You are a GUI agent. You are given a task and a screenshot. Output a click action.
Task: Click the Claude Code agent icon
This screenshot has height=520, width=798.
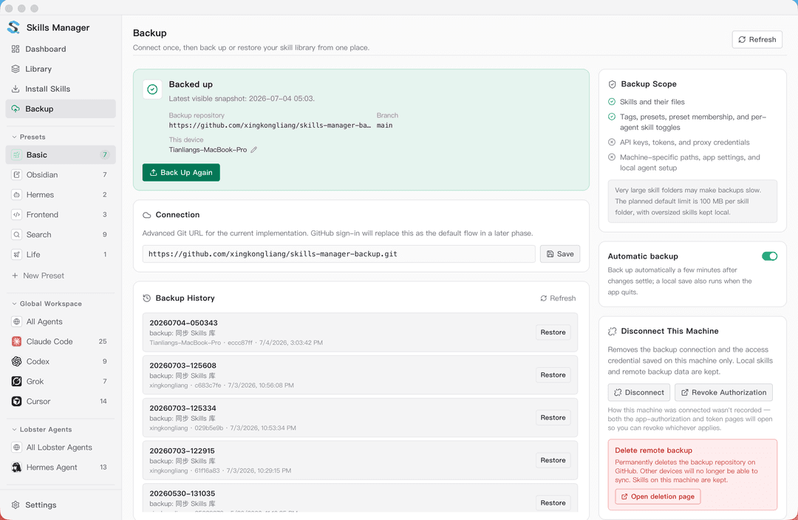(17, 341)
